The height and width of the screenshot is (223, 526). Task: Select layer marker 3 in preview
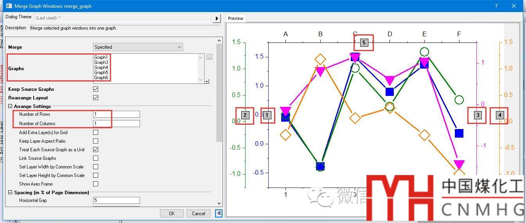(478, 115)
